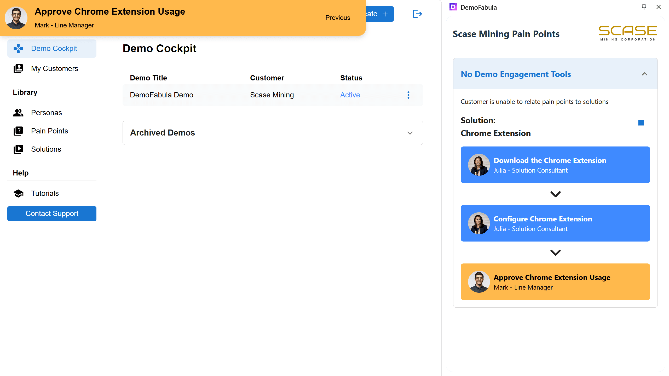Click the Active status link
This screenshot has width=669, height=376.
click(x=350, y=95)
